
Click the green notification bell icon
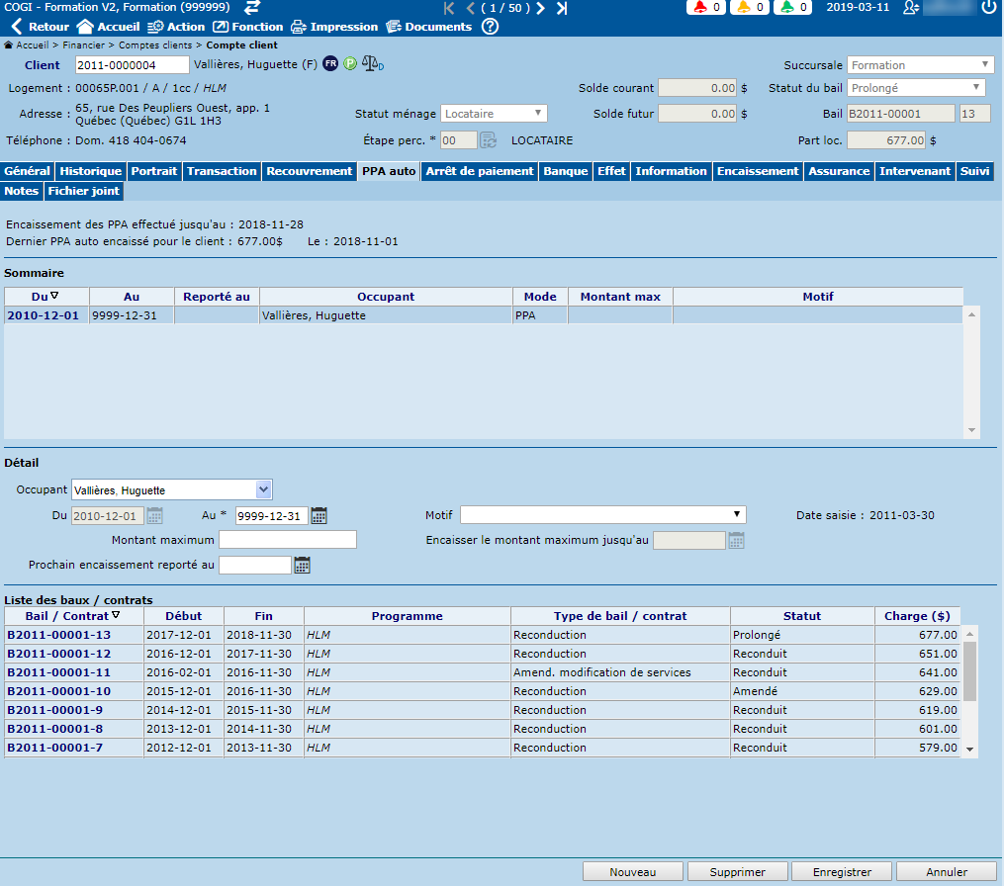[785, 7]
